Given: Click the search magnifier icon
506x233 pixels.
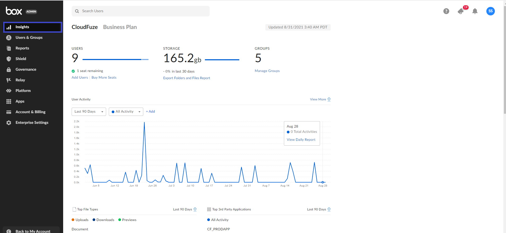Looking at the screenshot, I should click(77, 11).
